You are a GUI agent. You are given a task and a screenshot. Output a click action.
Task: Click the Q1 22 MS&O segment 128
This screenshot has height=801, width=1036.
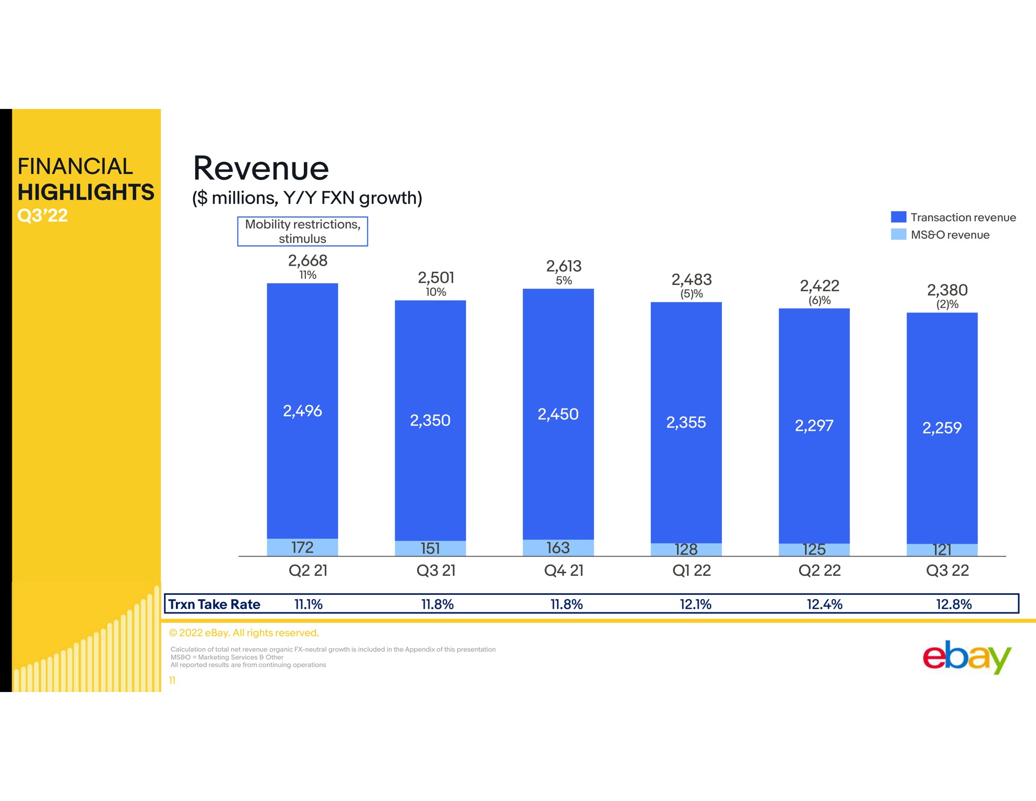pos(686,549)
